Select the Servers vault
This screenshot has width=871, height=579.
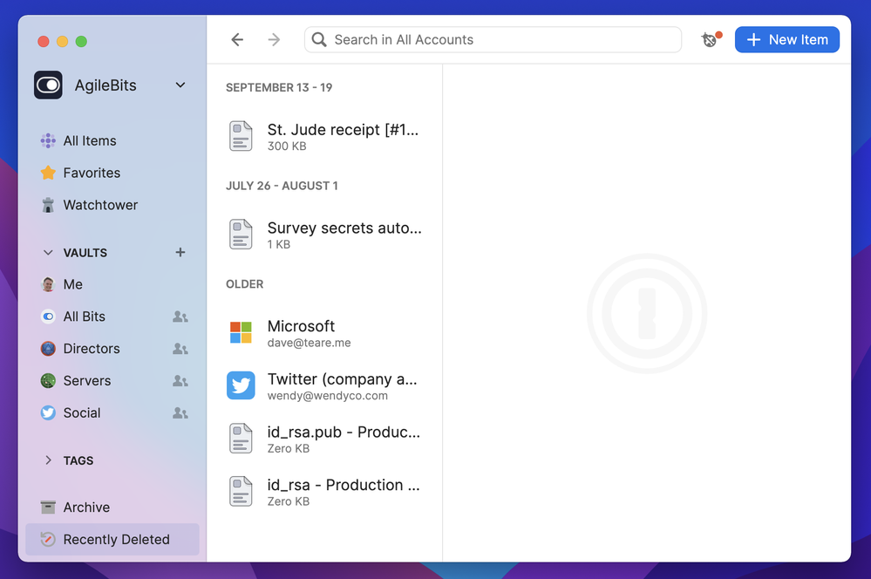[87, 381]
